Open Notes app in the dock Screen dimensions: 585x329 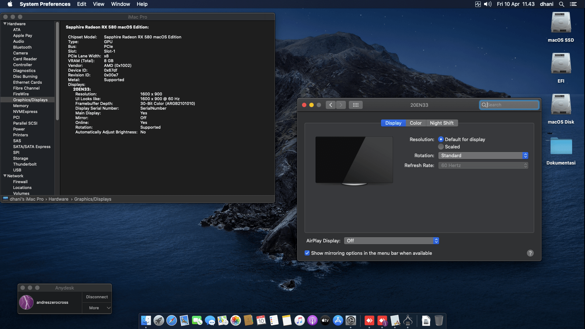(287, 321)
